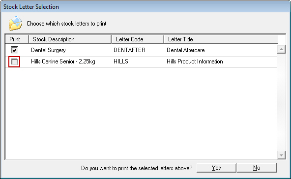Select Hills Product Information letter title
291x179 pixels.
pos(195,61)
